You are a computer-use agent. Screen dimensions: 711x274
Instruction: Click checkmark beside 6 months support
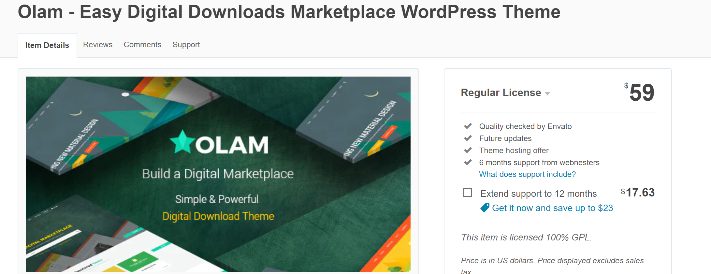[x=468, y=162]
